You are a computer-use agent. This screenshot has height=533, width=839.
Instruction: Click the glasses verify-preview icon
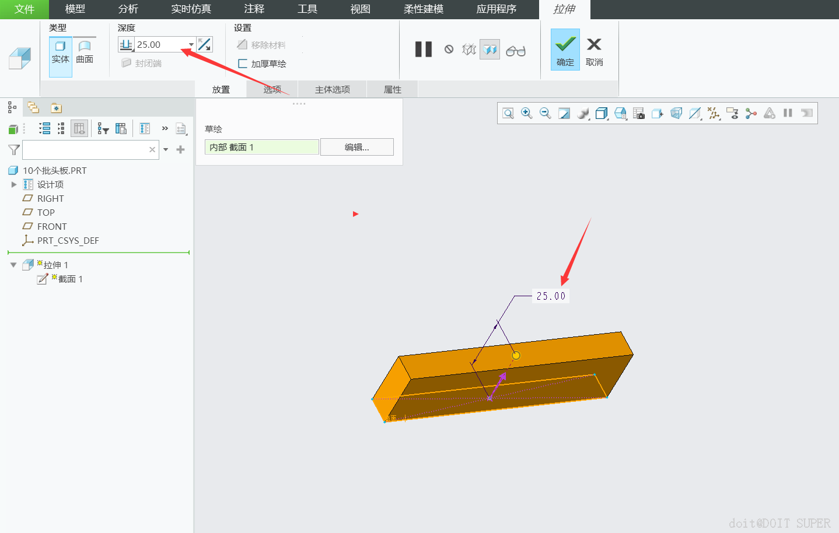(515, 51)
